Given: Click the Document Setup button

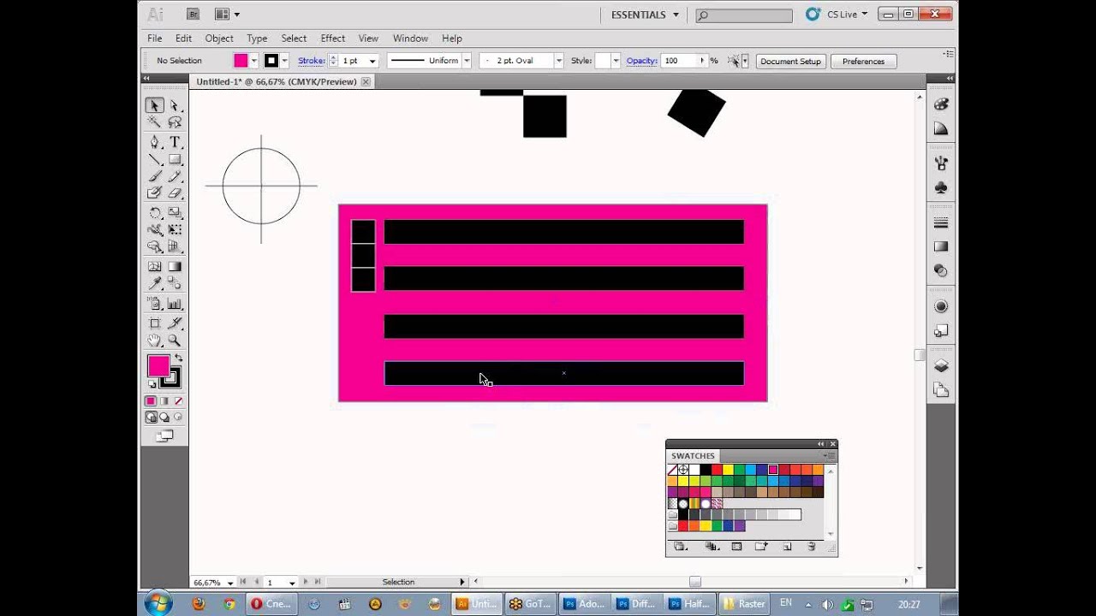Looking at the screenshot, I should 790,61.
